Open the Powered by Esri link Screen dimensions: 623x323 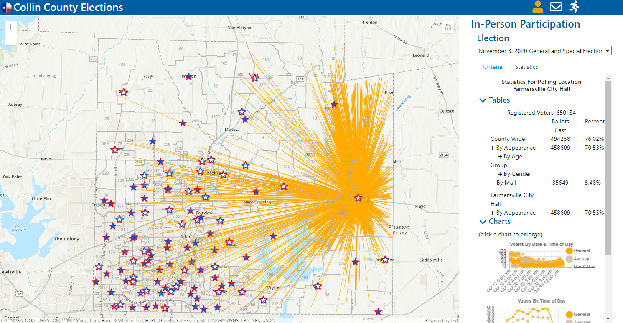441,320
